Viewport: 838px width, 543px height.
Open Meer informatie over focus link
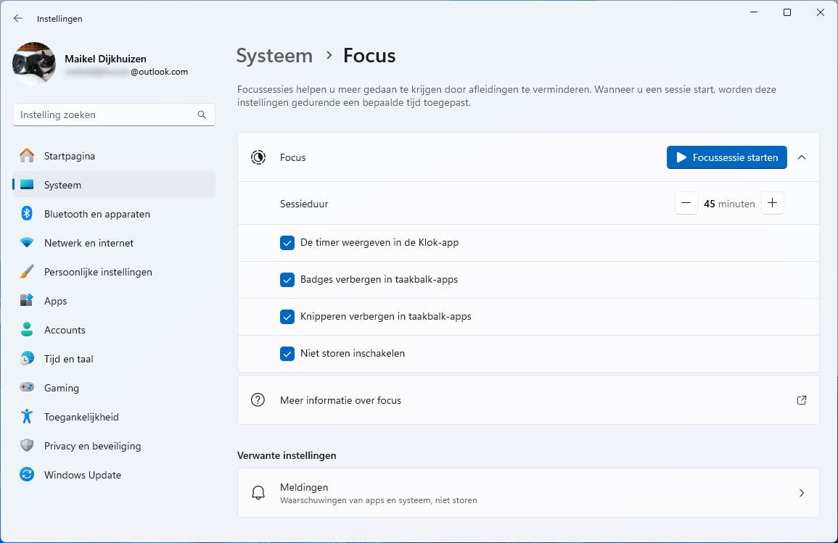click(802, 400)
